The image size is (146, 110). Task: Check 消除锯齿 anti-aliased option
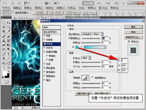point(93,78)
